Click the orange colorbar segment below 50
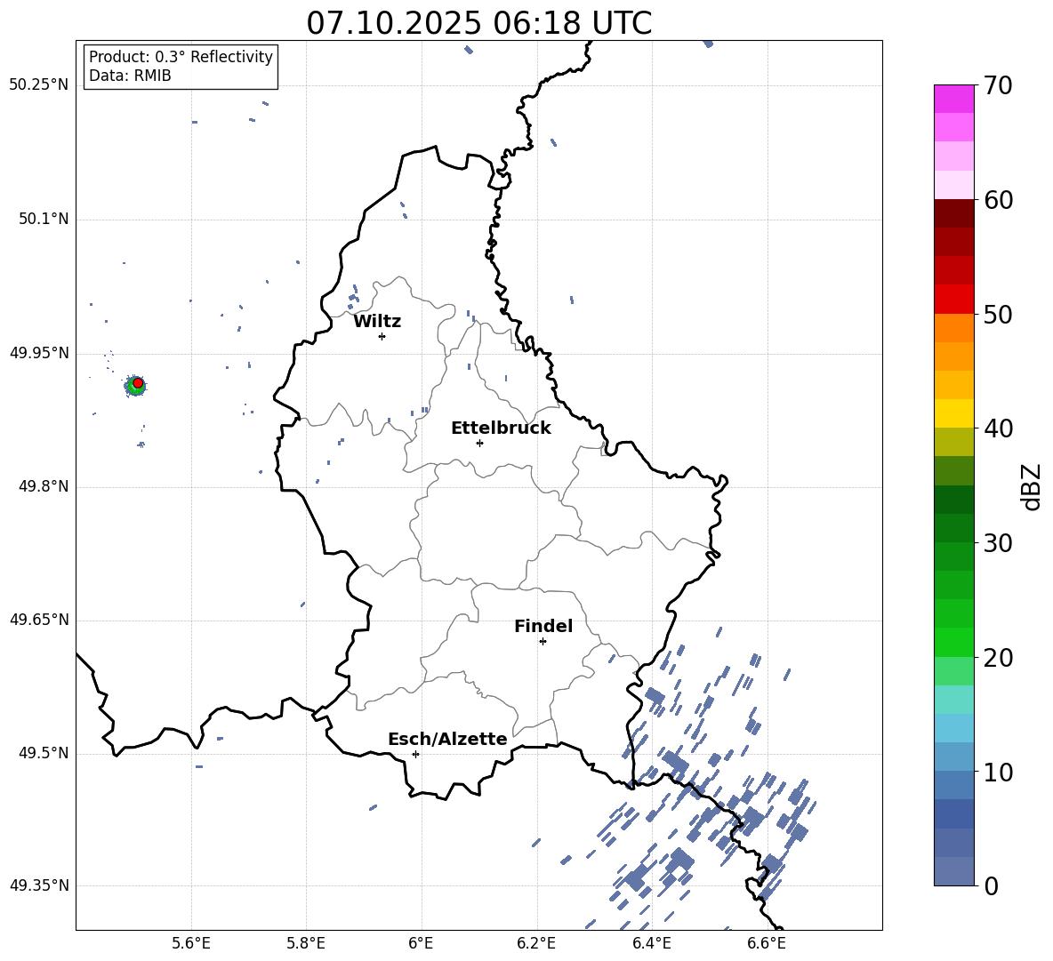1053x961 pixels. [x=954, y=328]
